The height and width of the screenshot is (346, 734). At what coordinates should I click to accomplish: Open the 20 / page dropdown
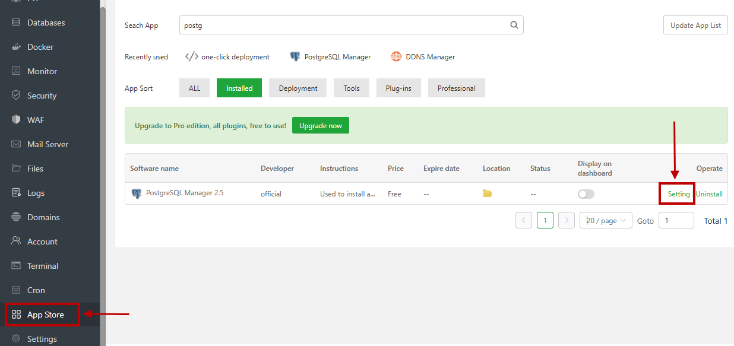pyautogui.click(x=606, y=220)
